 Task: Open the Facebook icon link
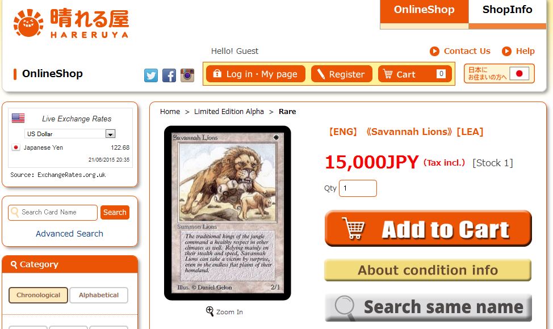coord(169,75)
